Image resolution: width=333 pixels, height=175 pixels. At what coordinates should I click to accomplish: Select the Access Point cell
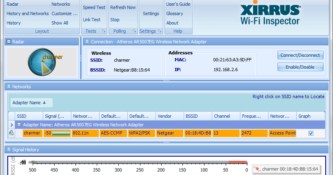pos(282,133)
